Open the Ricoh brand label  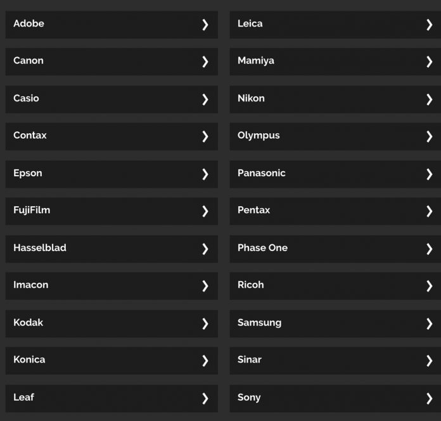click(x=250, y=285)
